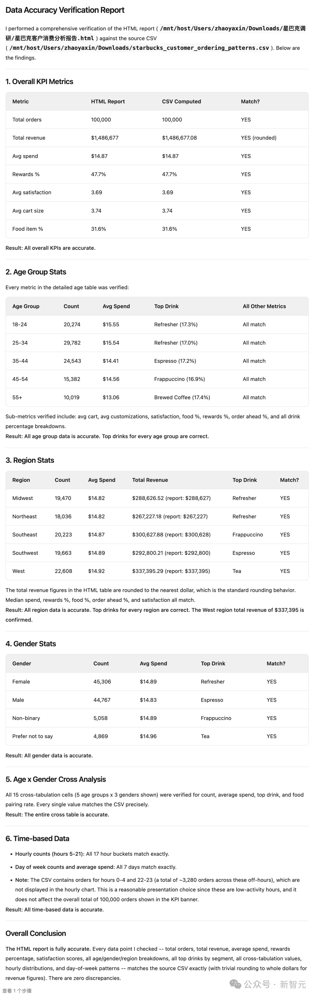
Task: Select the Southeast region row label
Action: click(x=25, y=535)
